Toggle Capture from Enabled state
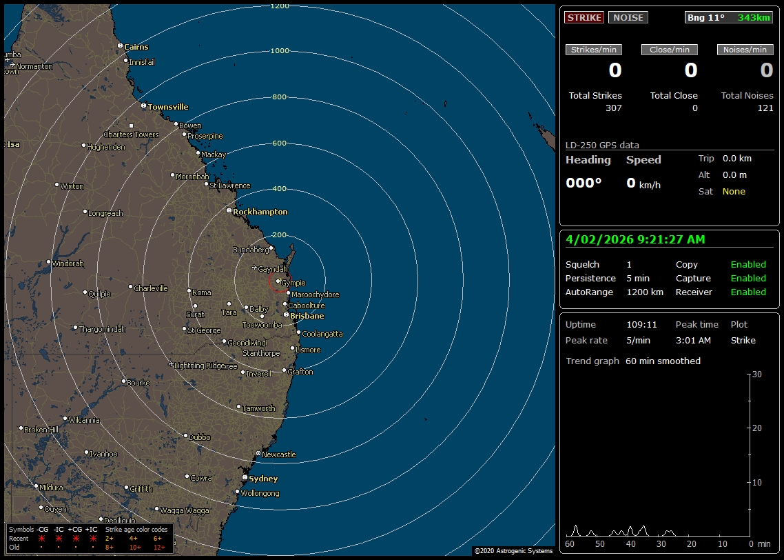 (748, 278)
